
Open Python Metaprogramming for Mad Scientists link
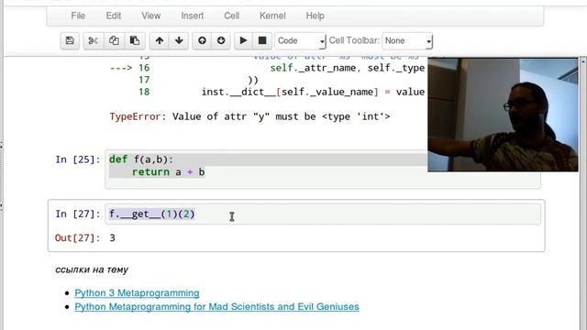pyautogui.click(x=216, y=307)
